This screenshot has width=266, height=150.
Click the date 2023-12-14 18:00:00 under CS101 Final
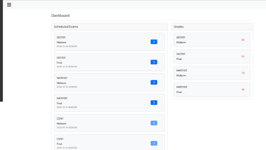click(67, 148)
